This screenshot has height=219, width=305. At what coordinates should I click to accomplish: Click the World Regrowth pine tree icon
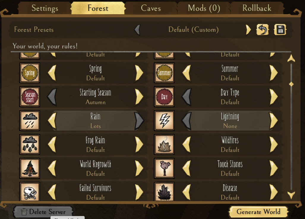[x=30, y=168]
